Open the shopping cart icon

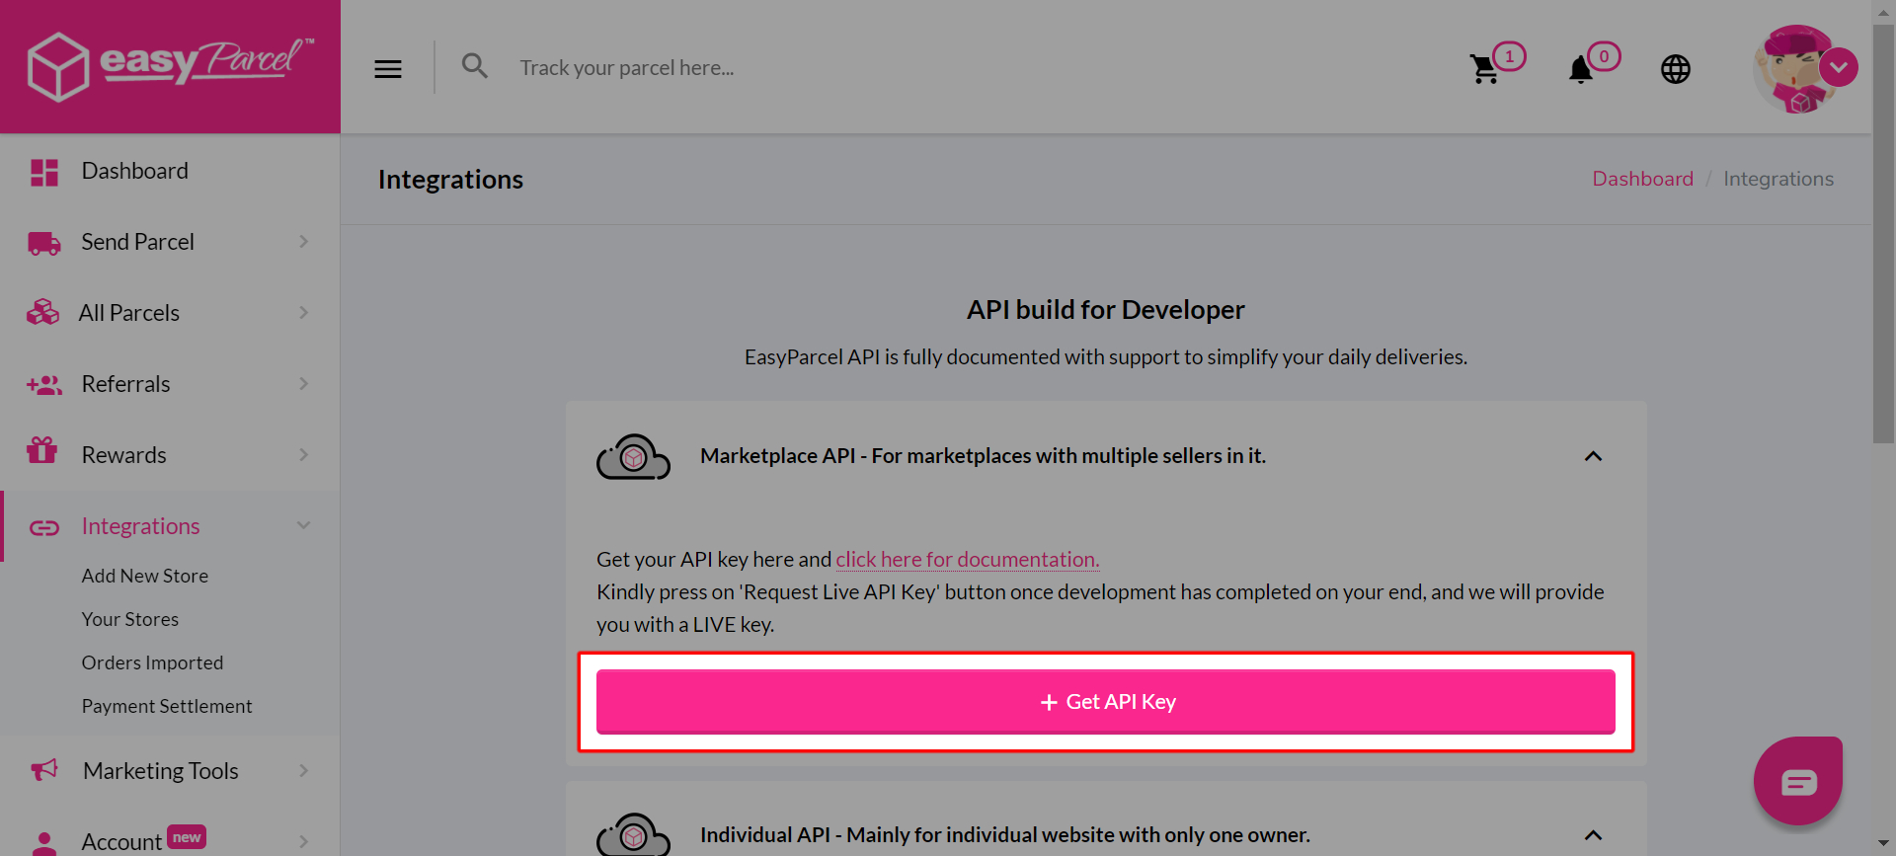point(1484,69)
